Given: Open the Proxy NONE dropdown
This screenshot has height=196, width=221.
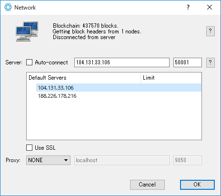Looking at the screenshot, I should pos(48,160).
